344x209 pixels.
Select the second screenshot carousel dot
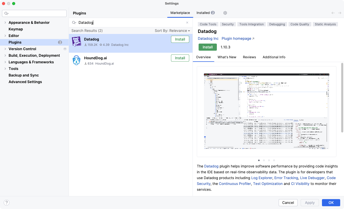[x=264, y=160]
